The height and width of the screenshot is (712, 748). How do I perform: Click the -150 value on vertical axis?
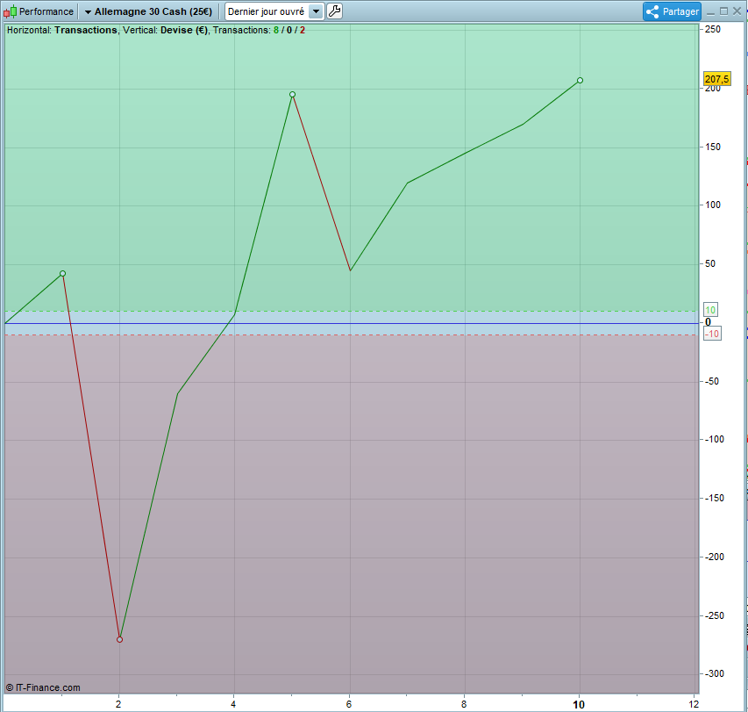pyautogui.click(x=715, y=498)
